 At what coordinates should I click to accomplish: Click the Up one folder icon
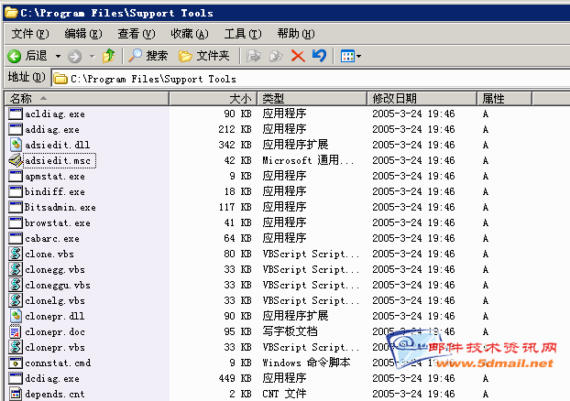tap(109, 56)
